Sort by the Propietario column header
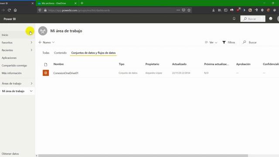This screenshot has width=279, height=157. click(x=152, y=64)
